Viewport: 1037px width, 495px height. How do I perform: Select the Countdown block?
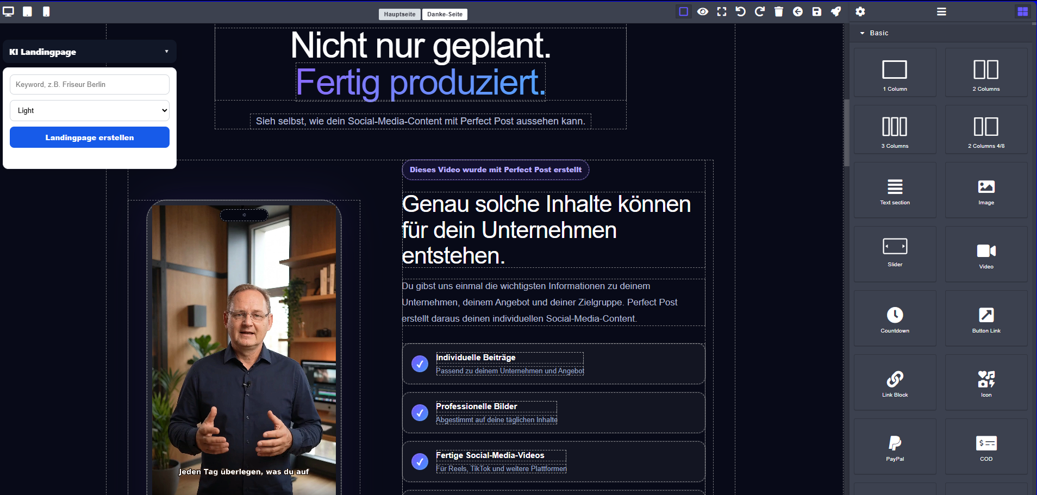tap(895, 318)
